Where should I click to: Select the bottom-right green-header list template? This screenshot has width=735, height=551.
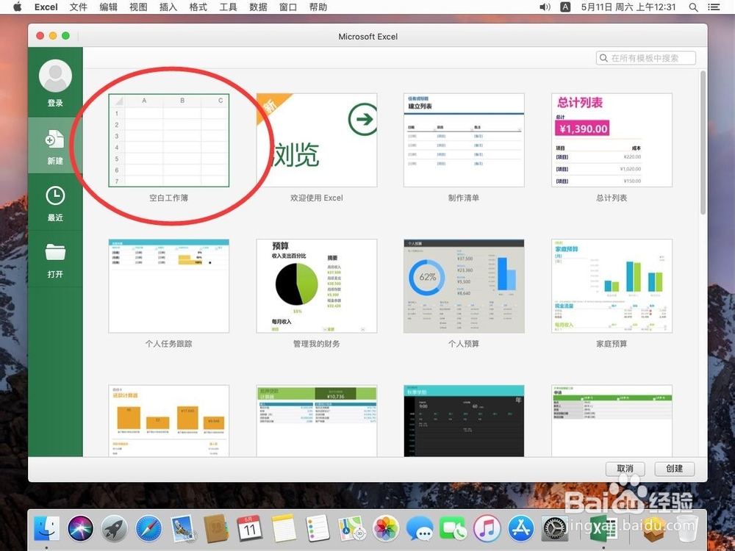[x=612, y=421]
